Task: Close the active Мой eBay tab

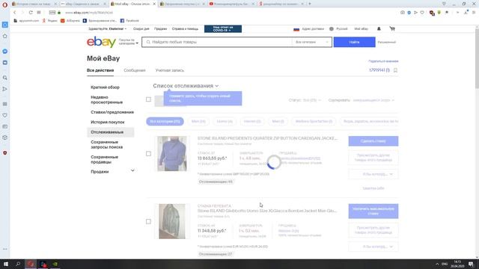Action: 154,4
